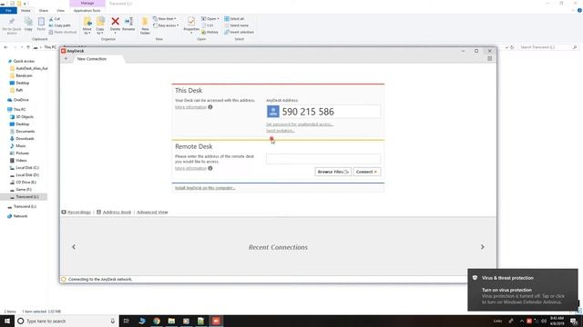Show next recent connections arrow
This screenshot has height=327, width=583.
[x=482, y=247]
